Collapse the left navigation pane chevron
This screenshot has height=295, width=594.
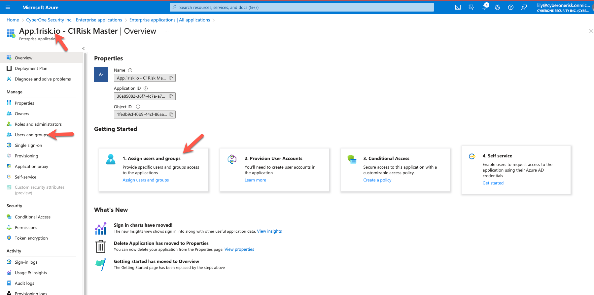tap(83, 49)
